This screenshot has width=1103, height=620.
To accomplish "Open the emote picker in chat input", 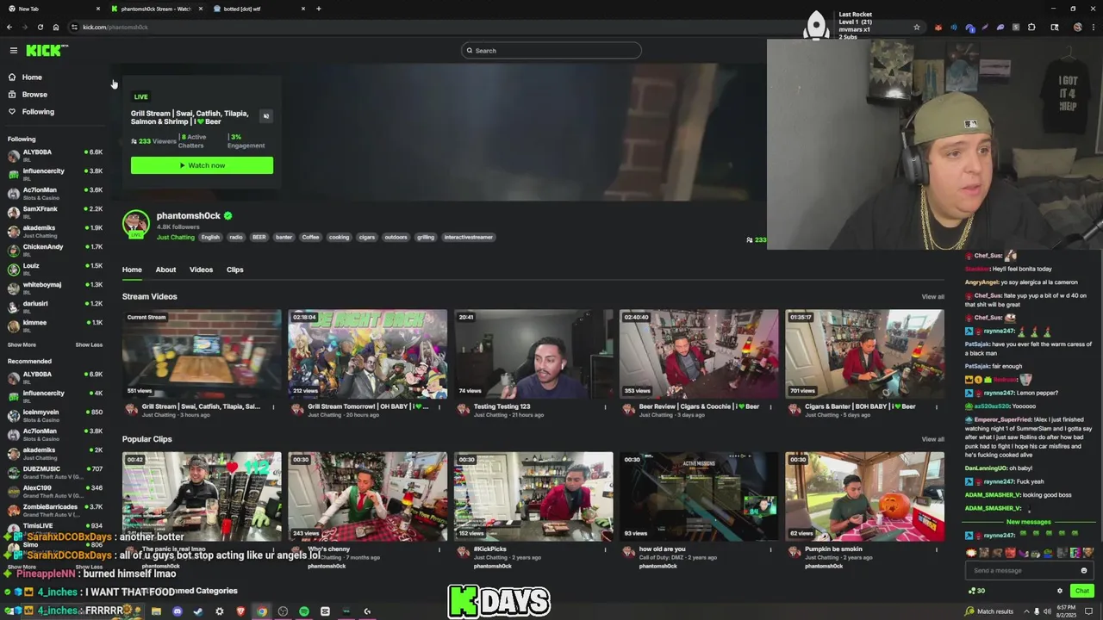I will [1084, 570].
